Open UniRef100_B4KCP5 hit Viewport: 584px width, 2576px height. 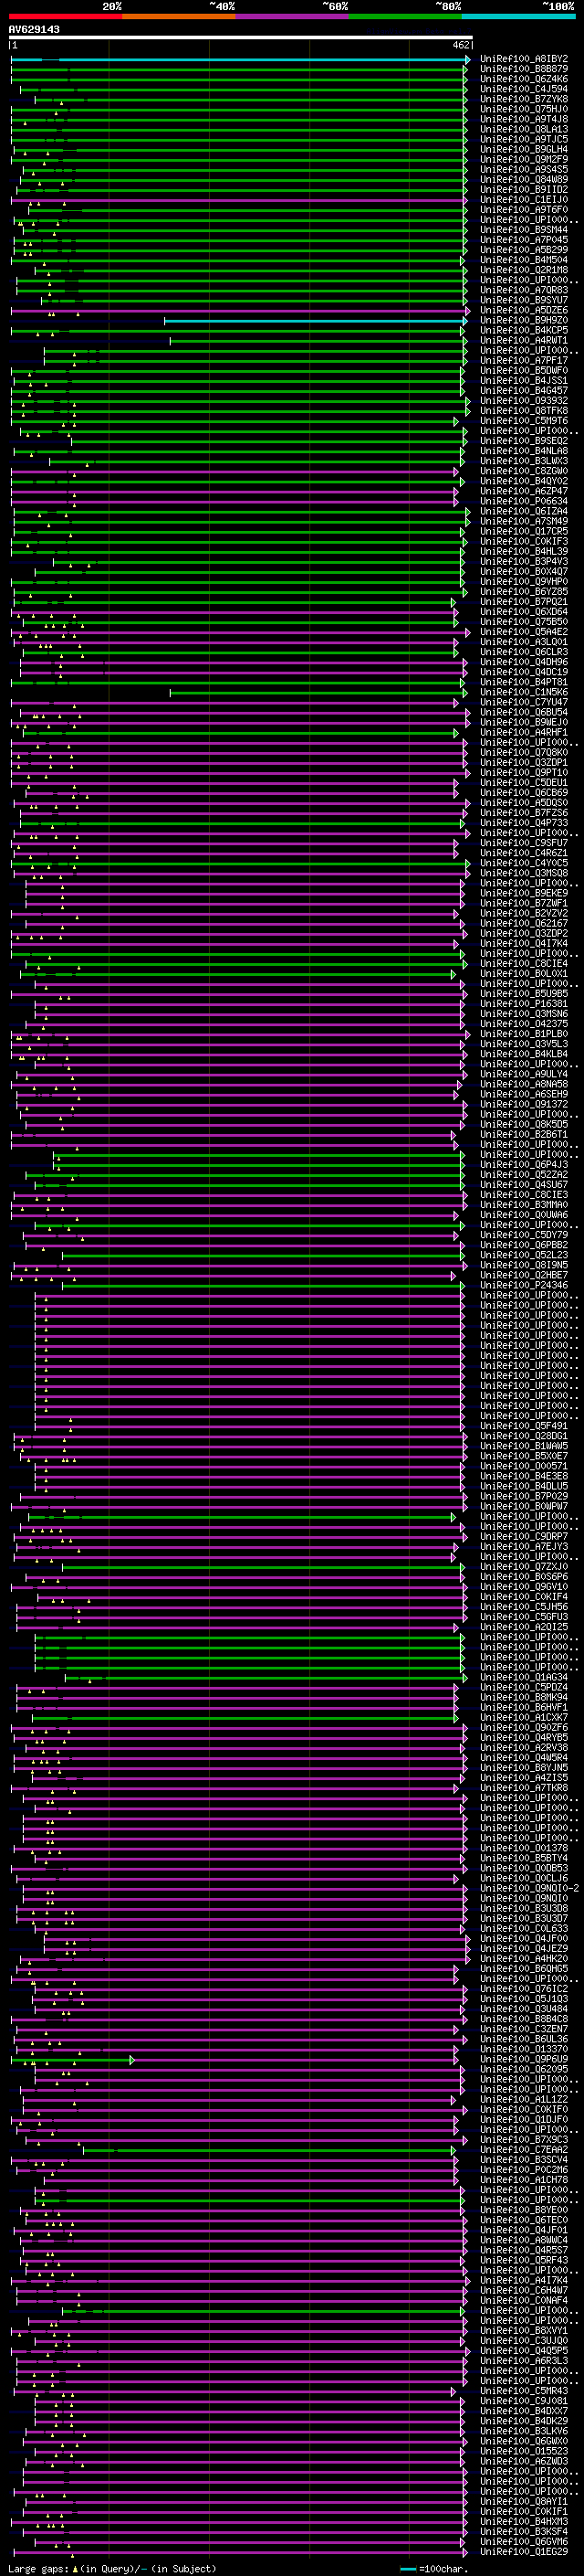pos(524,330)
